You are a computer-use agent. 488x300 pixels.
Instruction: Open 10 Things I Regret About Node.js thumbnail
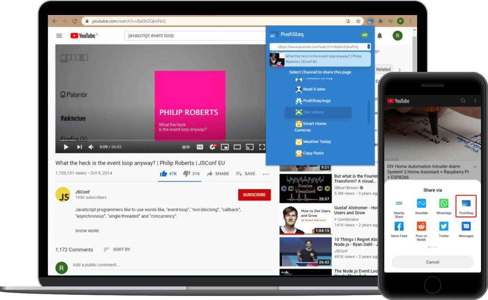click(x=306, y=252)
